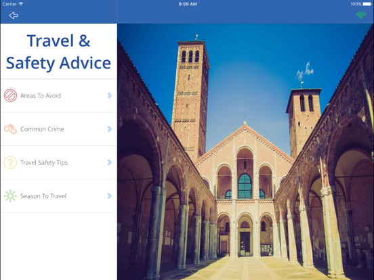
Task: Select the Season To Travel label
Action: point(43,196)
